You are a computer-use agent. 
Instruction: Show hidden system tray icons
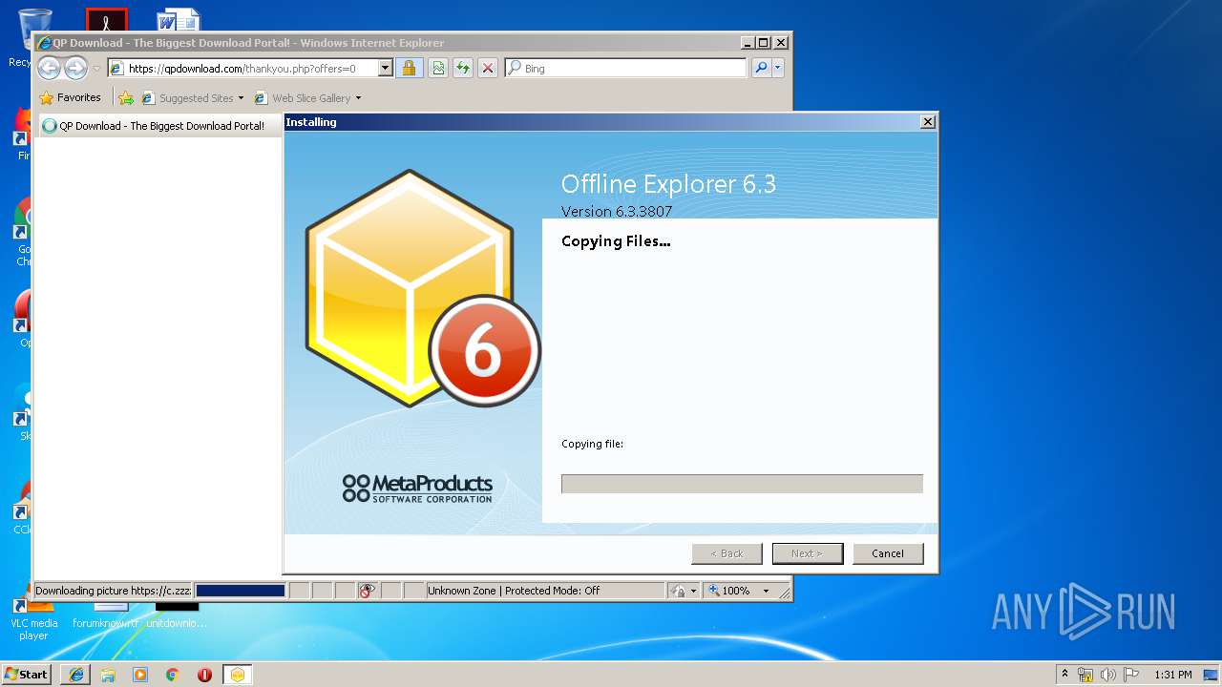click(x=1064, y=674)
